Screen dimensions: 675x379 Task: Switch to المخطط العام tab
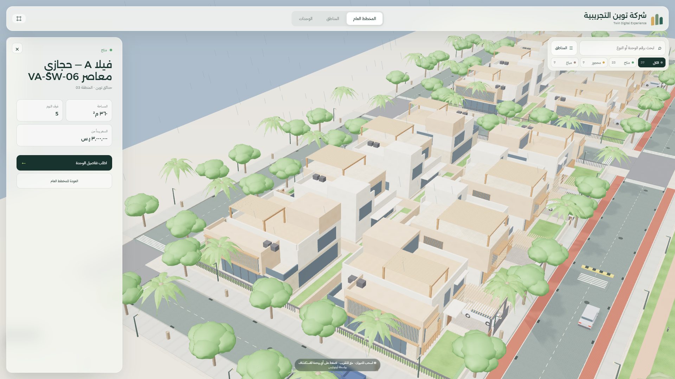pyautogui.click(x=364, y=19)
